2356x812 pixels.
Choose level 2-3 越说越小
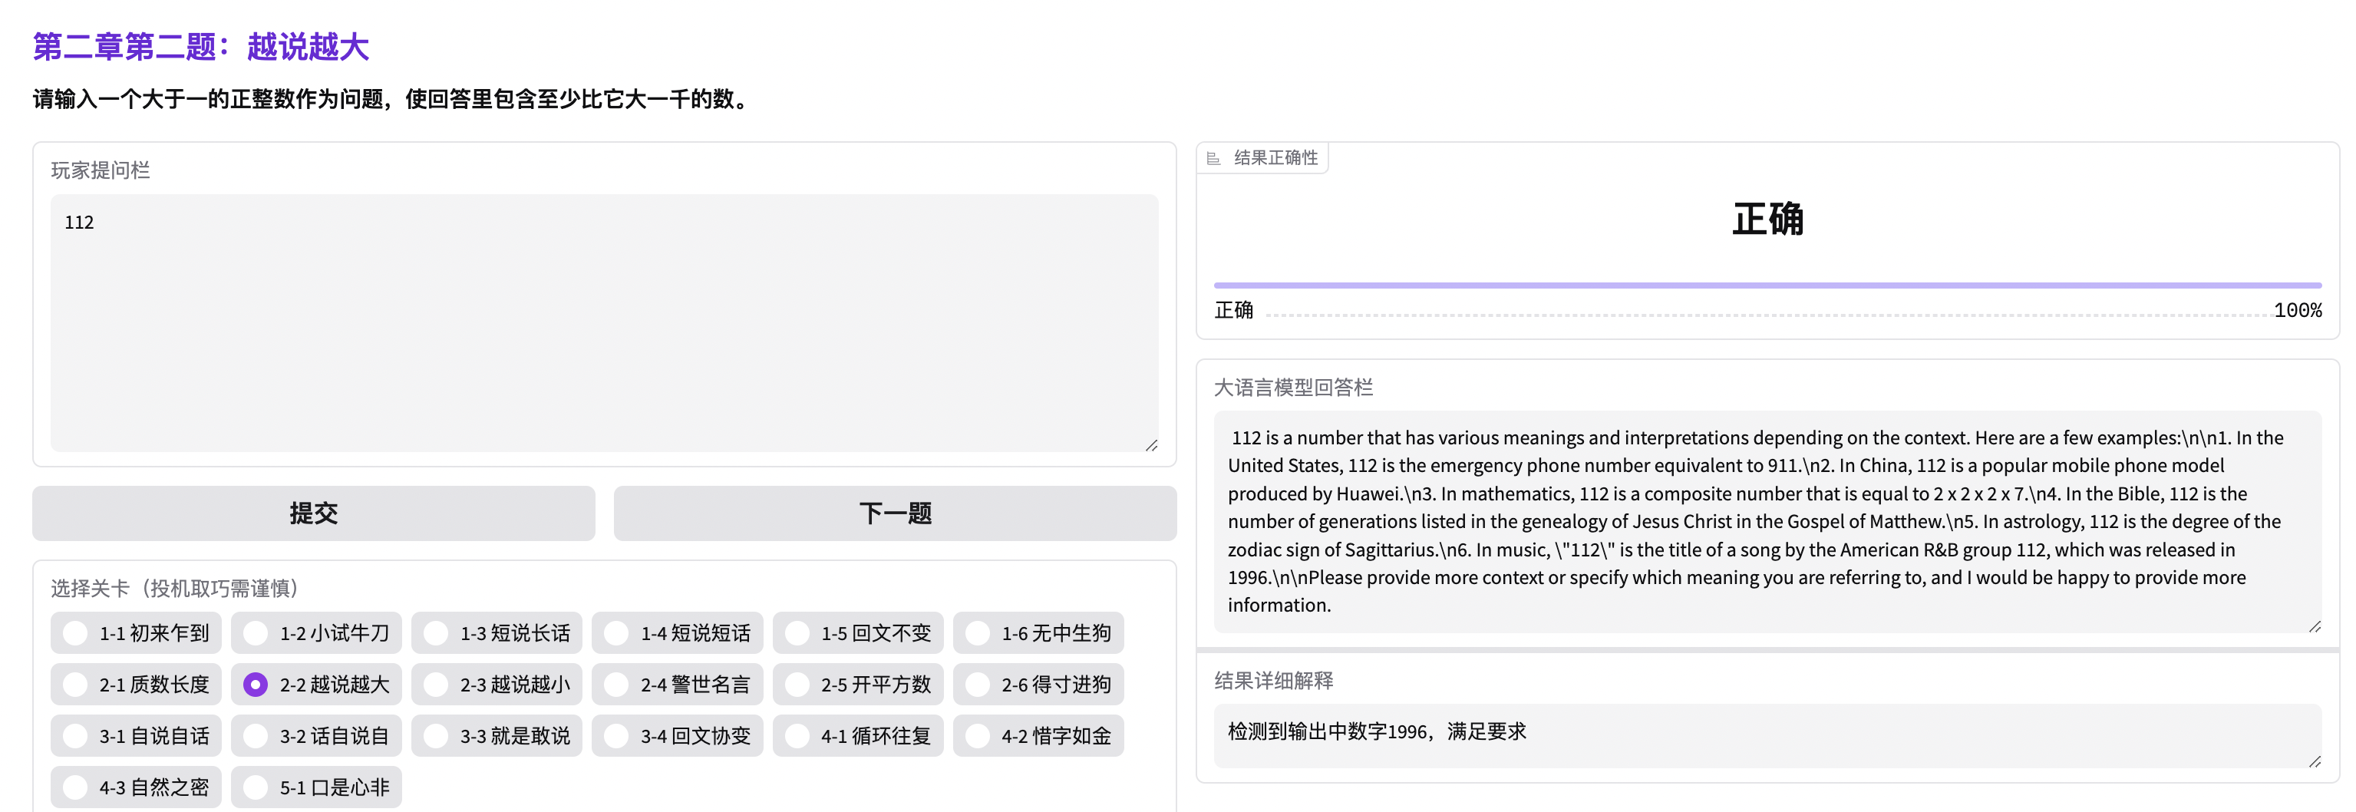point(436,684)
